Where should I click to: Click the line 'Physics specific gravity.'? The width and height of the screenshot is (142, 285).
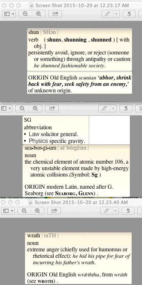click(57, 141)
